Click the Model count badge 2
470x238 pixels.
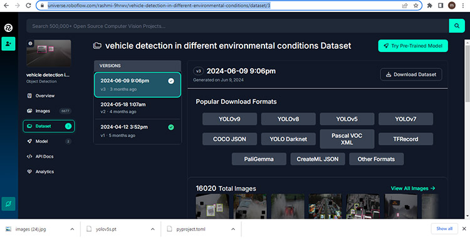[x=68, y=142]
